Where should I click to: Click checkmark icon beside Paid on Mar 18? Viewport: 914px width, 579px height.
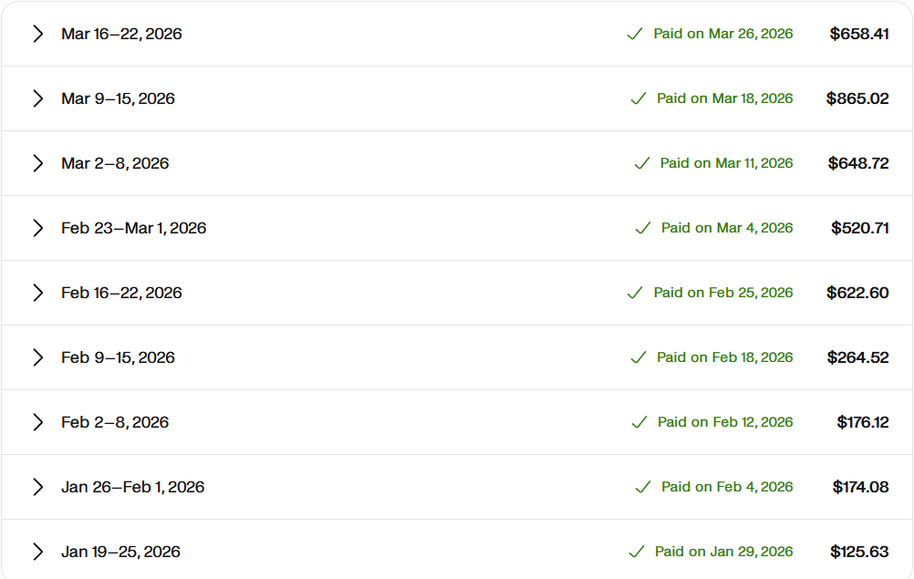click(639, 98)
